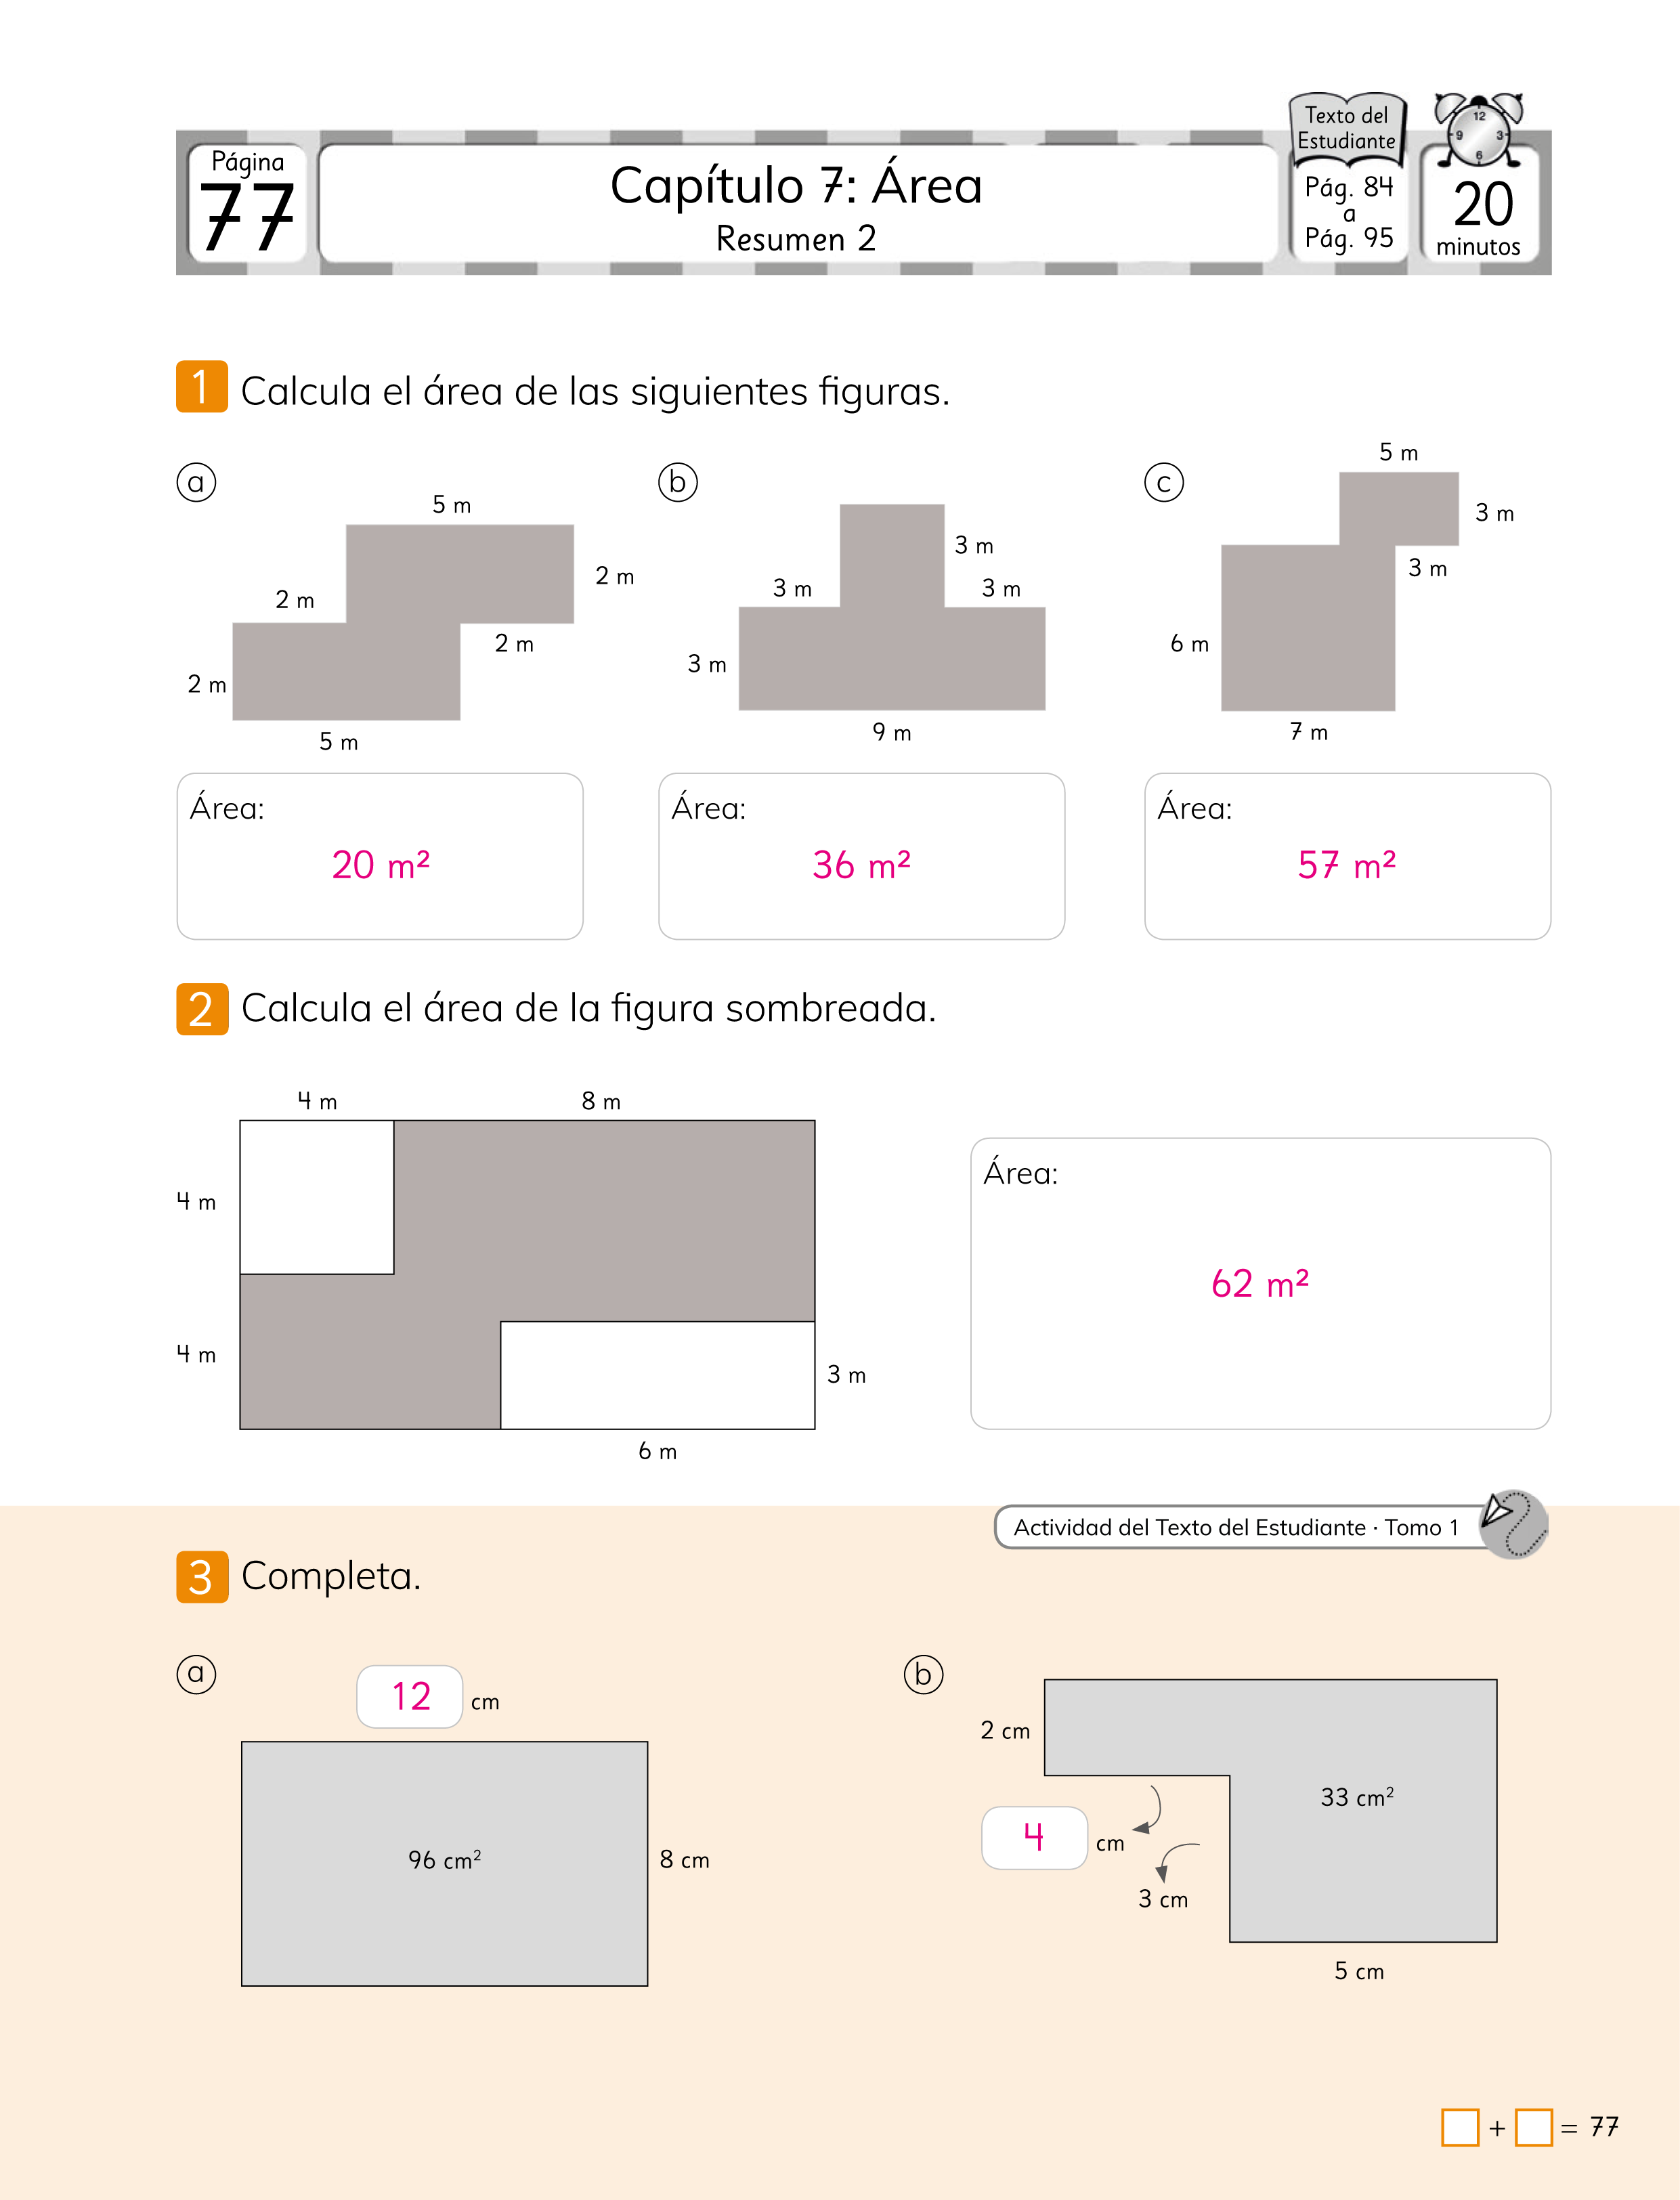
Task: Click the Página 77 badge in header
Action: pyautogui.click(x=247, y=203)
